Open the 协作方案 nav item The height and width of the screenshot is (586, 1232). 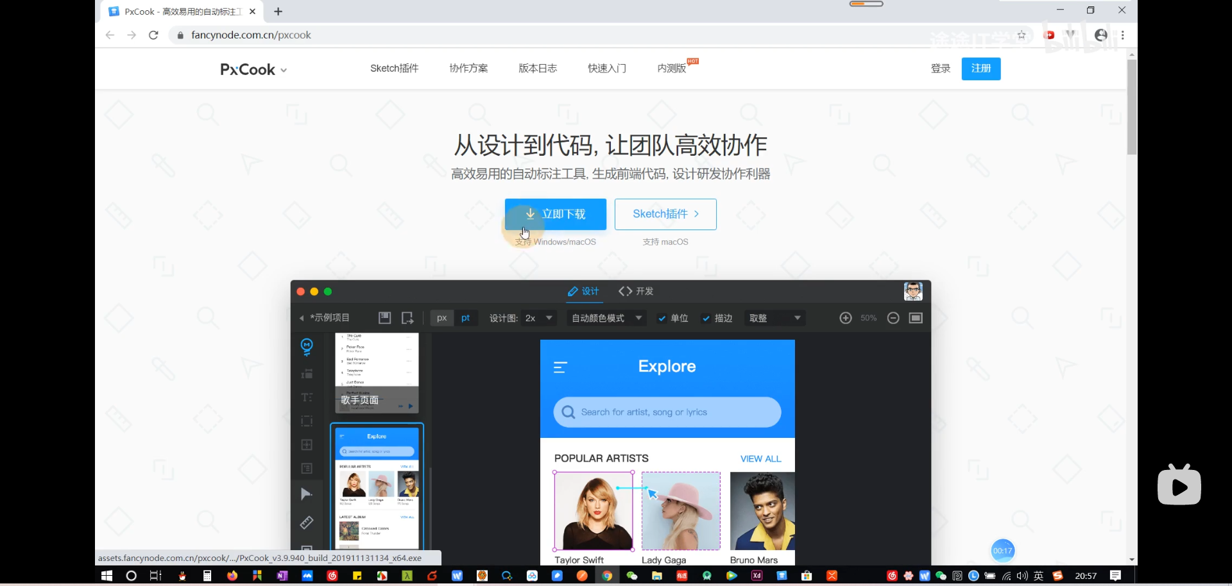coord(468,69)
